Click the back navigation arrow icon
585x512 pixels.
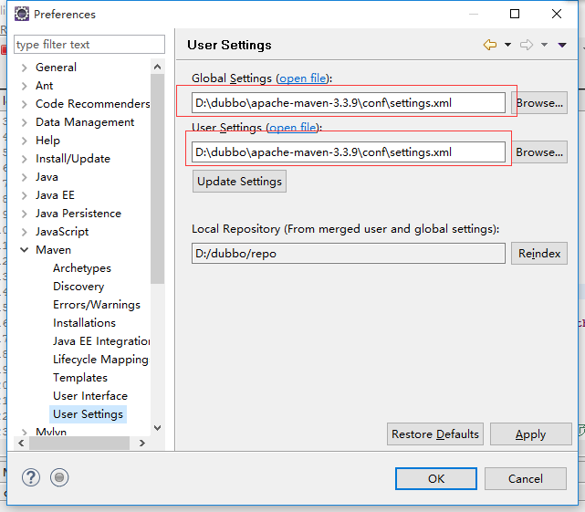[x=490, y=45]
